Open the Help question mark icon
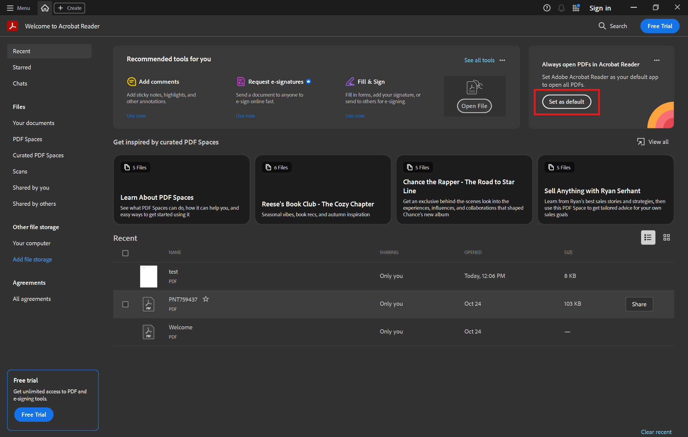The width and height of the screenshot is (688, 437). coord(547,8)
